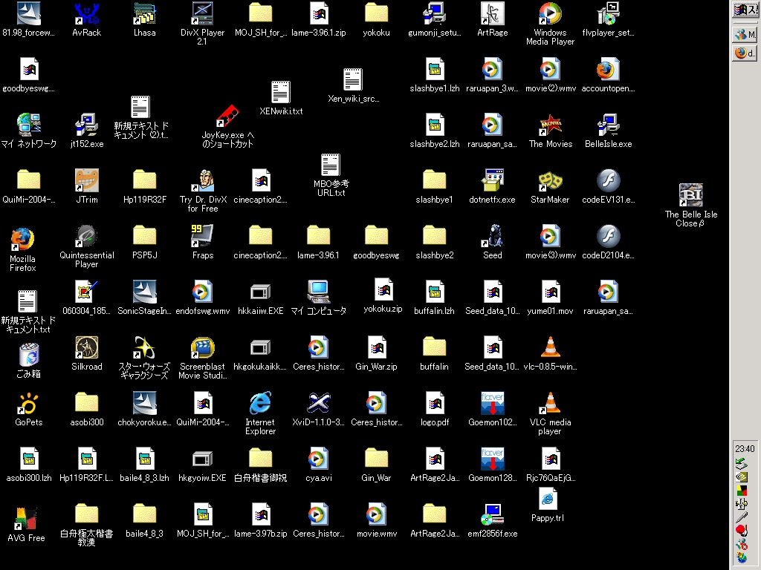Open Windows Media Player shortcut
Screen dimensions: 761x570
point(550,23)
